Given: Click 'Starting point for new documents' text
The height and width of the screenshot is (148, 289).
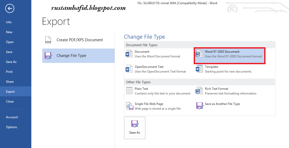Looking at the screenshot, I should [x=228, y=72].
